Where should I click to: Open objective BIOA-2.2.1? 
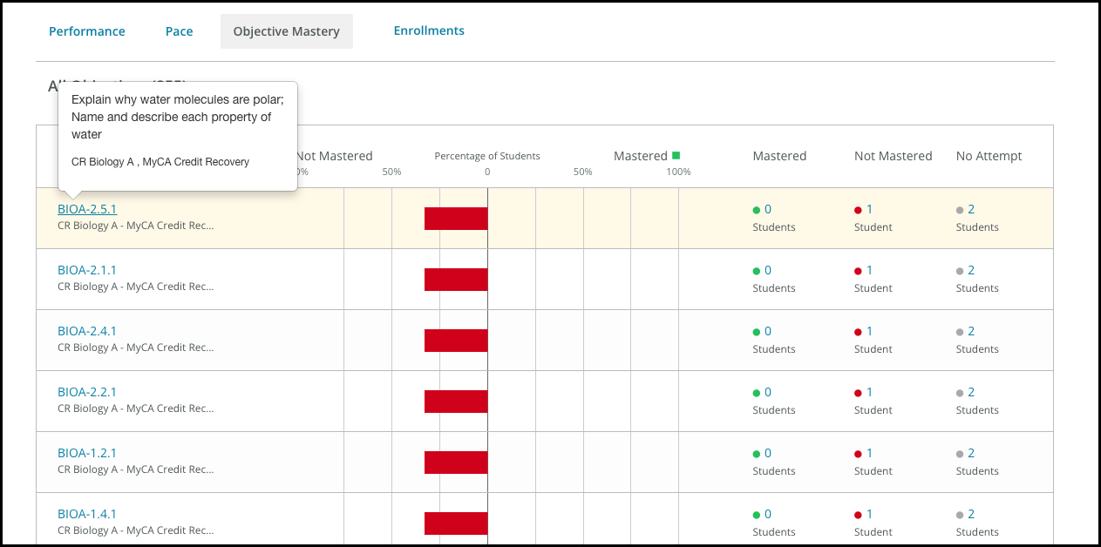[x=87, y=392]
